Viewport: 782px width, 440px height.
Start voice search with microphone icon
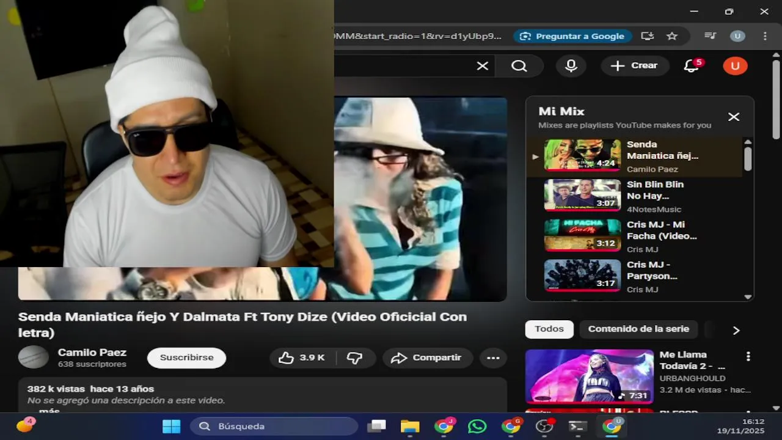pos(571,66)
